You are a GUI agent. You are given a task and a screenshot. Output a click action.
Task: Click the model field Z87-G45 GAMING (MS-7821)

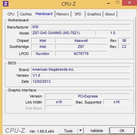[63, 33]
